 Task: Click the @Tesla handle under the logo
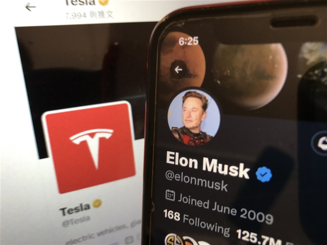pos(76,221)
